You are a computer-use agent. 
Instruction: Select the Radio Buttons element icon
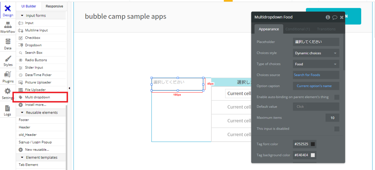coord(21,60)
